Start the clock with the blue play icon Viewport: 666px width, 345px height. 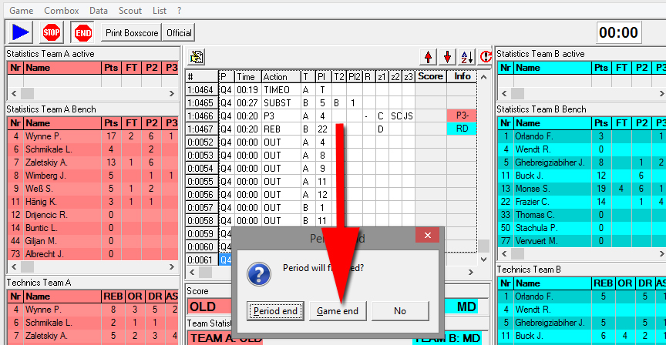coord(20,32)
